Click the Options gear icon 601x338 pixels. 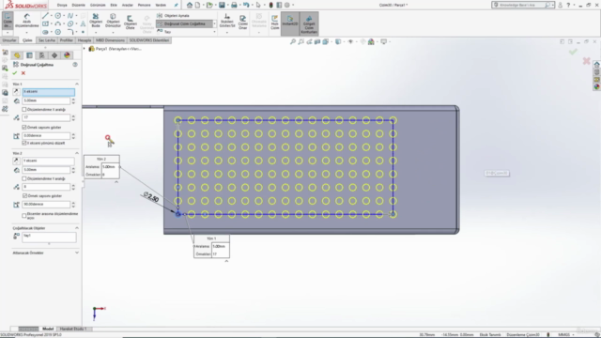286,5
